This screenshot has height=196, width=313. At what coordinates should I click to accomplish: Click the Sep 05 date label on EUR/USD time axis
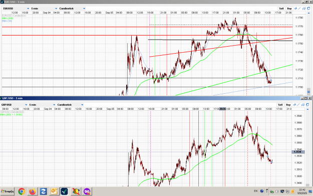[109, 13]
